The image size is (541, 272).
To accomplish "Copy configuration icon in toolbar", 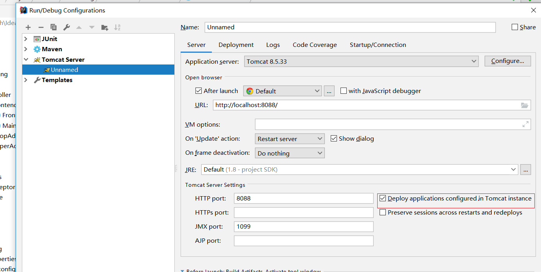I will click(54, 27).
